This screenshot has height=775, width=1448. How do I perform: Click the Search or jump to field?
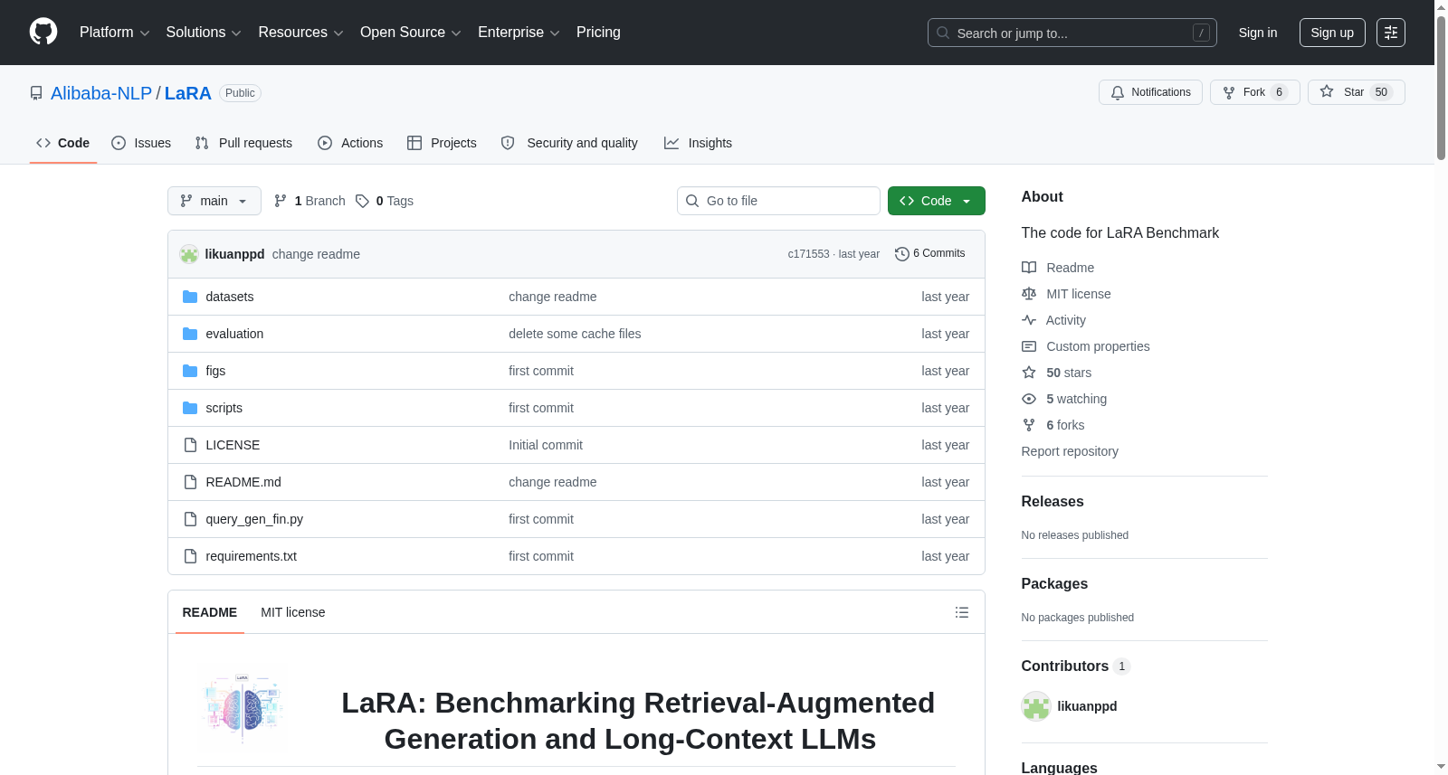click(1072, 33)
